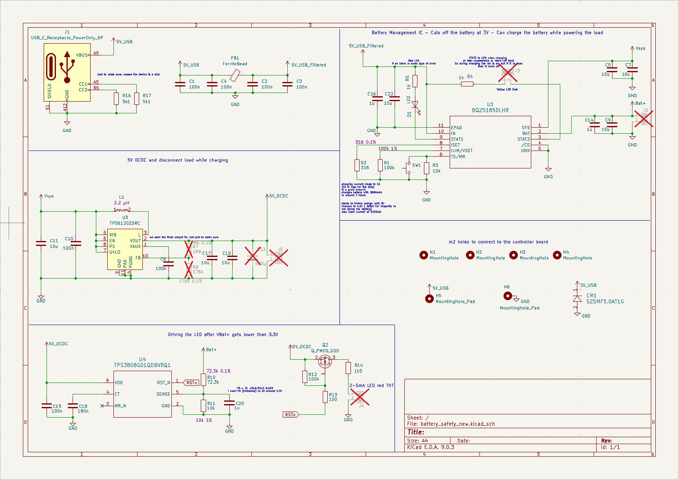Click mounting hole H3 symbol
Screen dimensions: 679x480
(514, 255)
